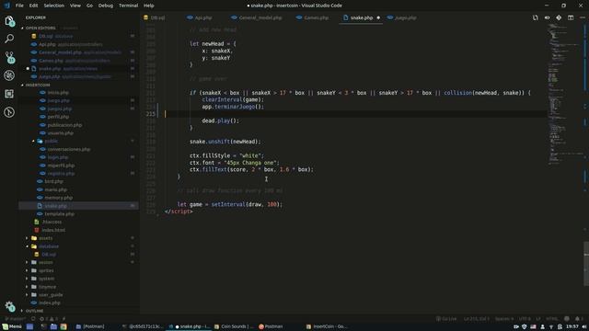Click the Go Live status bar button
The image size is (589, 331).
coord(446,319)
